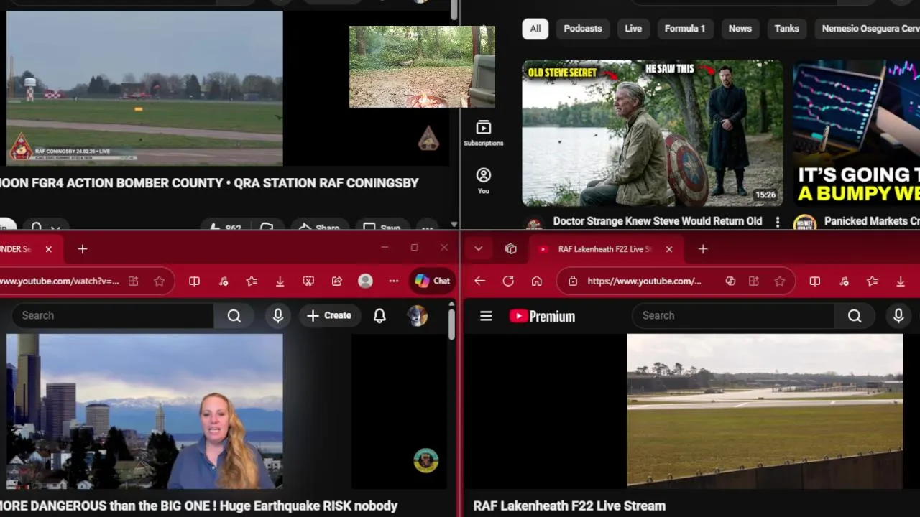The image size is (920, 517).
Task: Select the Tanks filter chip
Action: tap(786, 29)
